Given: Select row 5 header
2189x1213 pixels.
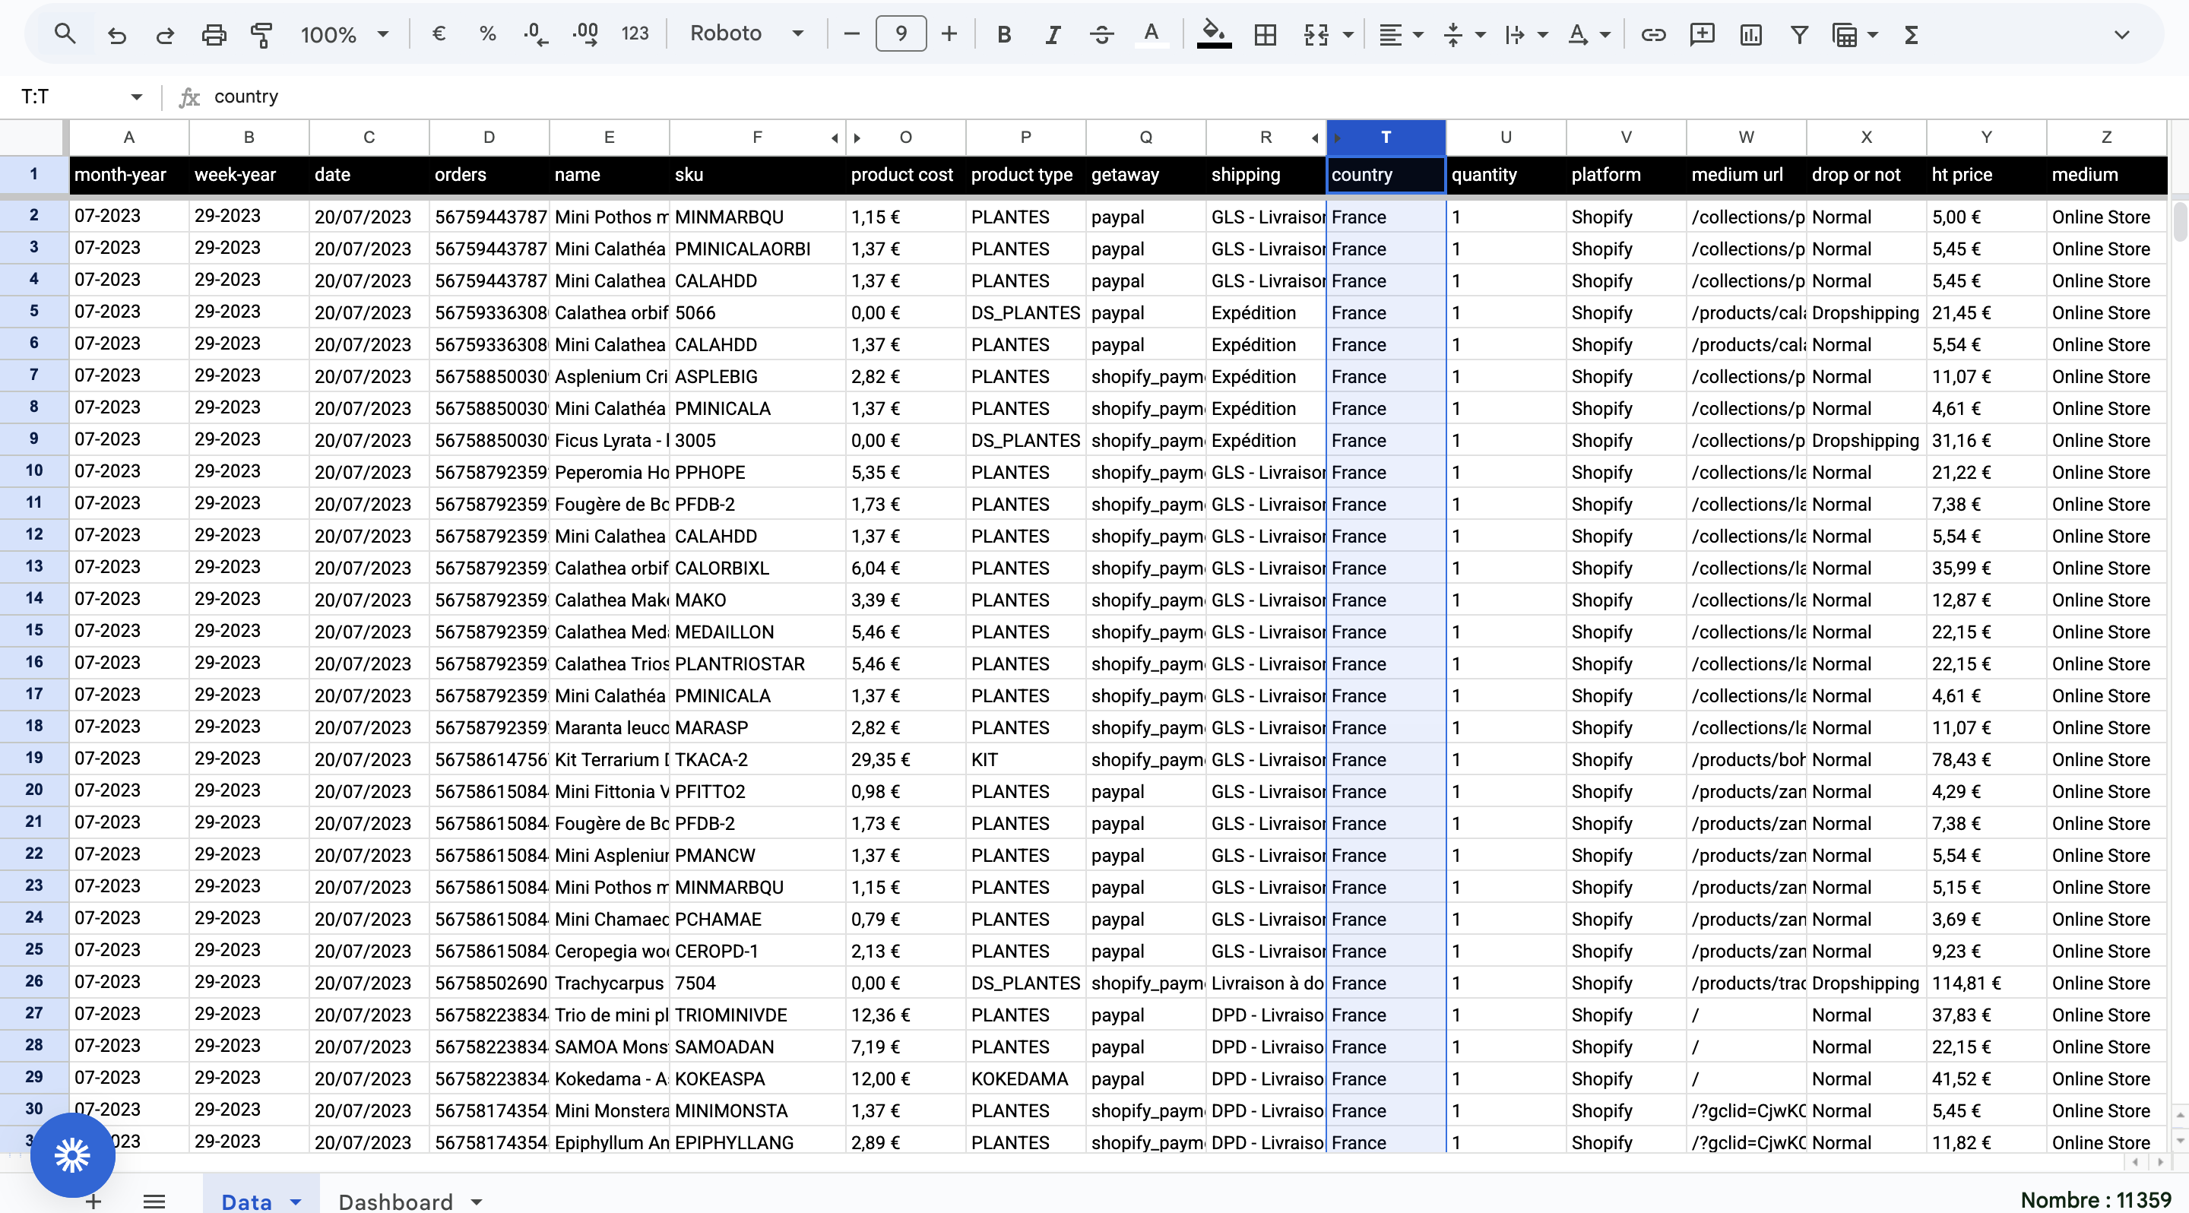Looking at the screenshot, I should pyautogui.click(x=34, y=312).
